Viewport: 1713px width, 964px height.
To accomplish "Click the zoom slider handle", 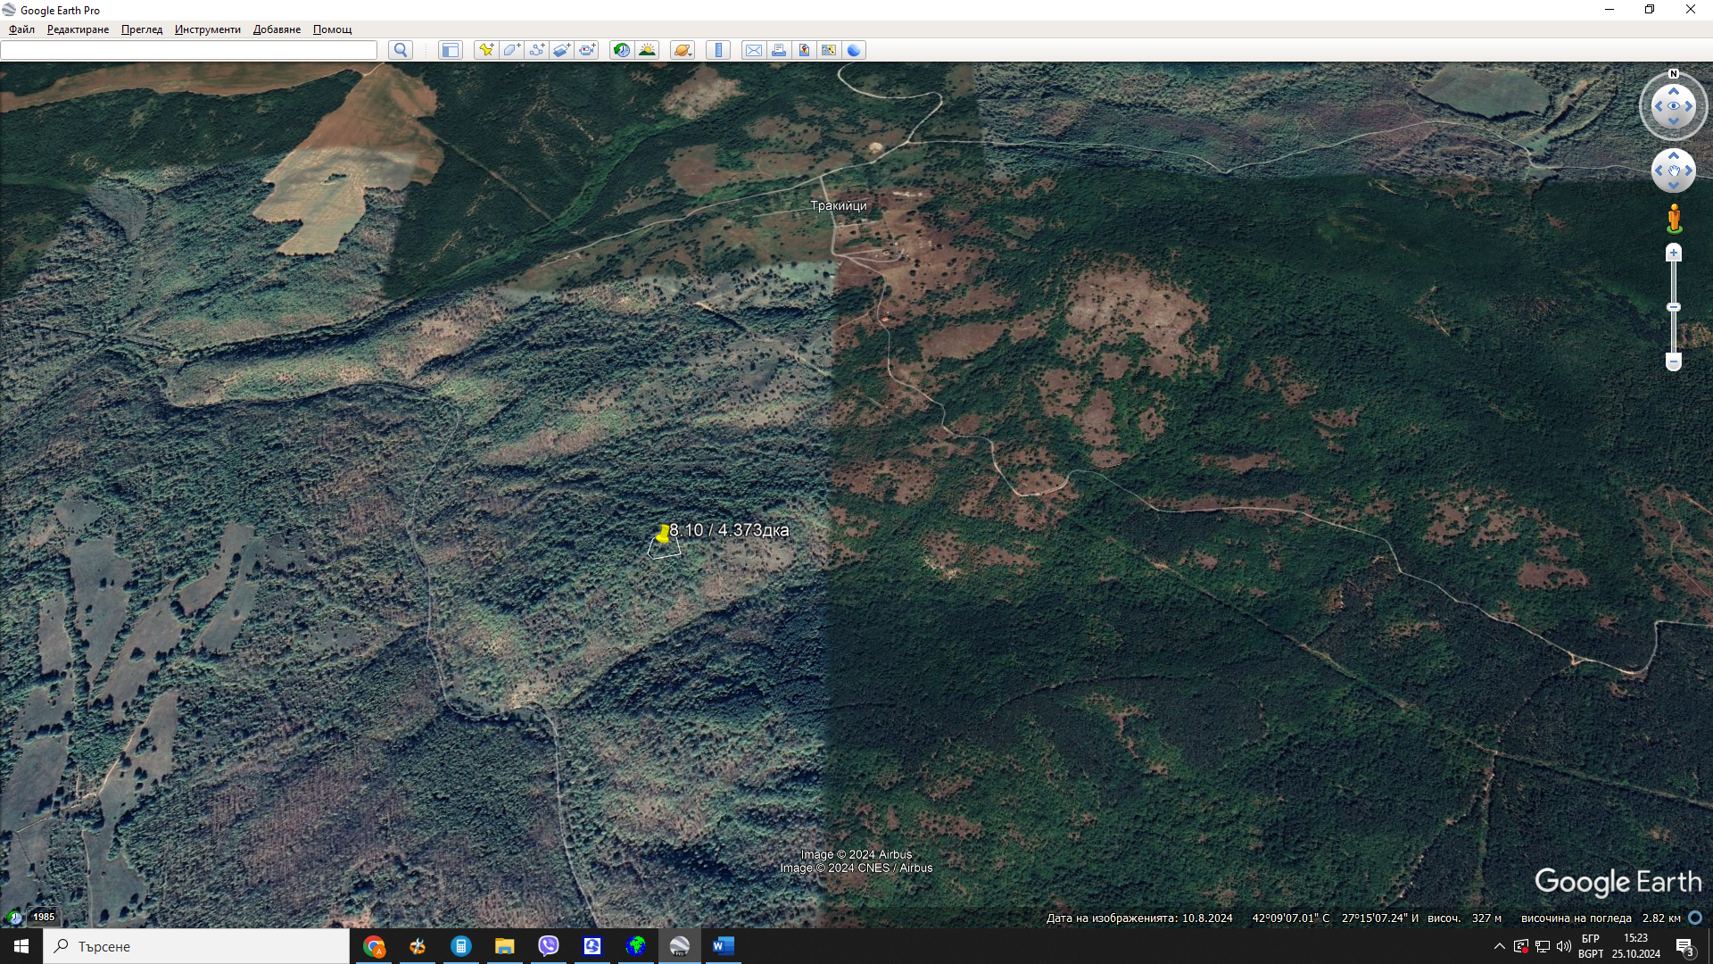I will (x=1674, y=307).
